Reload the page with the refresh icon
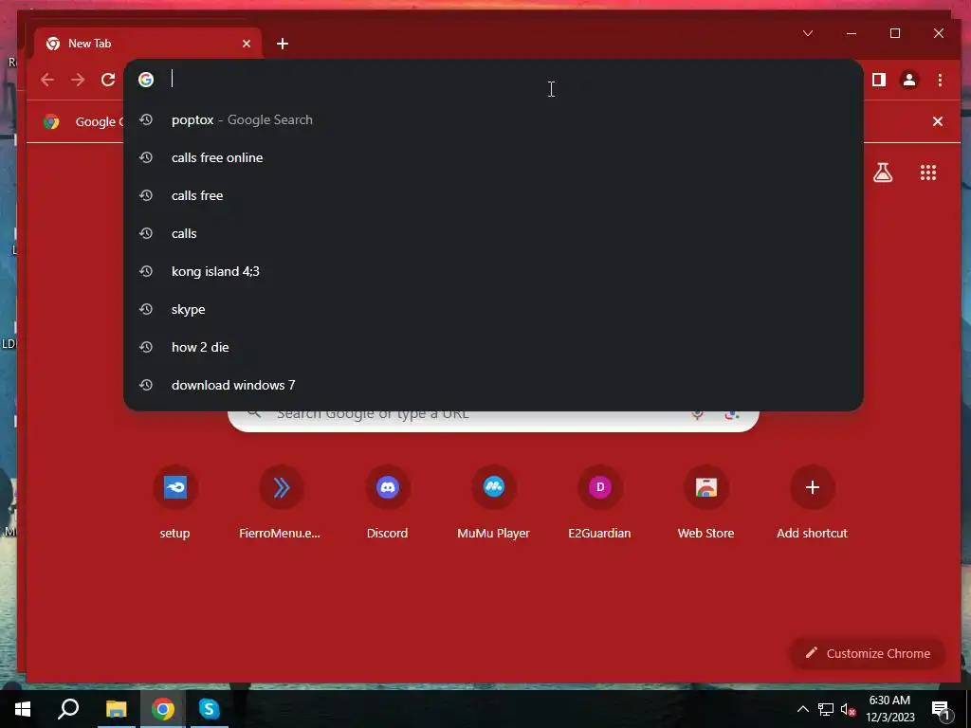 (108, 80)
